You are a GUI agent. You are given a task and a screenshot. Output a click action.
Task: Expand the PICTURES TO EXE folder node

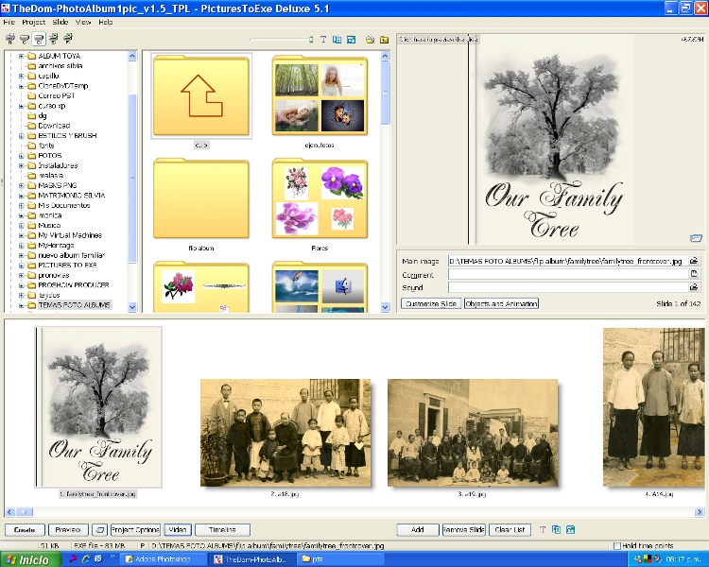(x=21, y=266)
